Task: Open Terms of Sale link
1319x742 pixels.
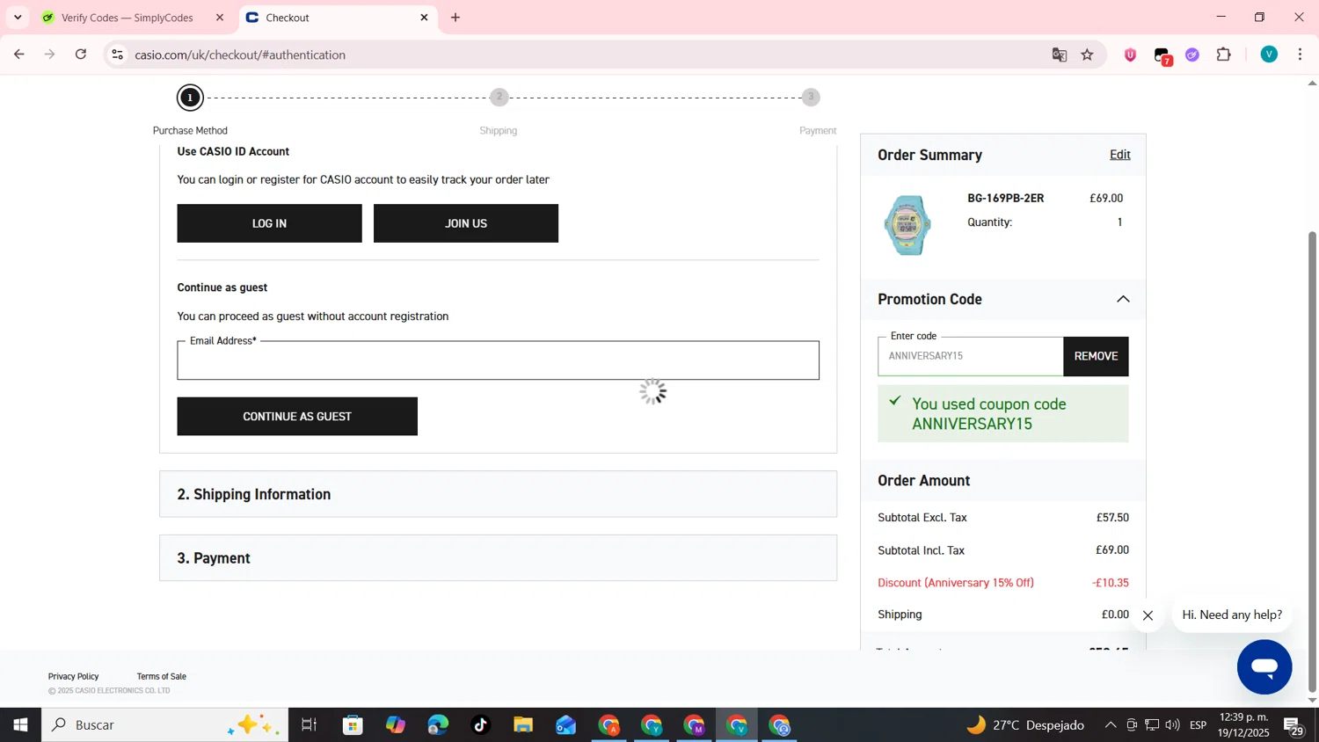Action: point(162,676)
